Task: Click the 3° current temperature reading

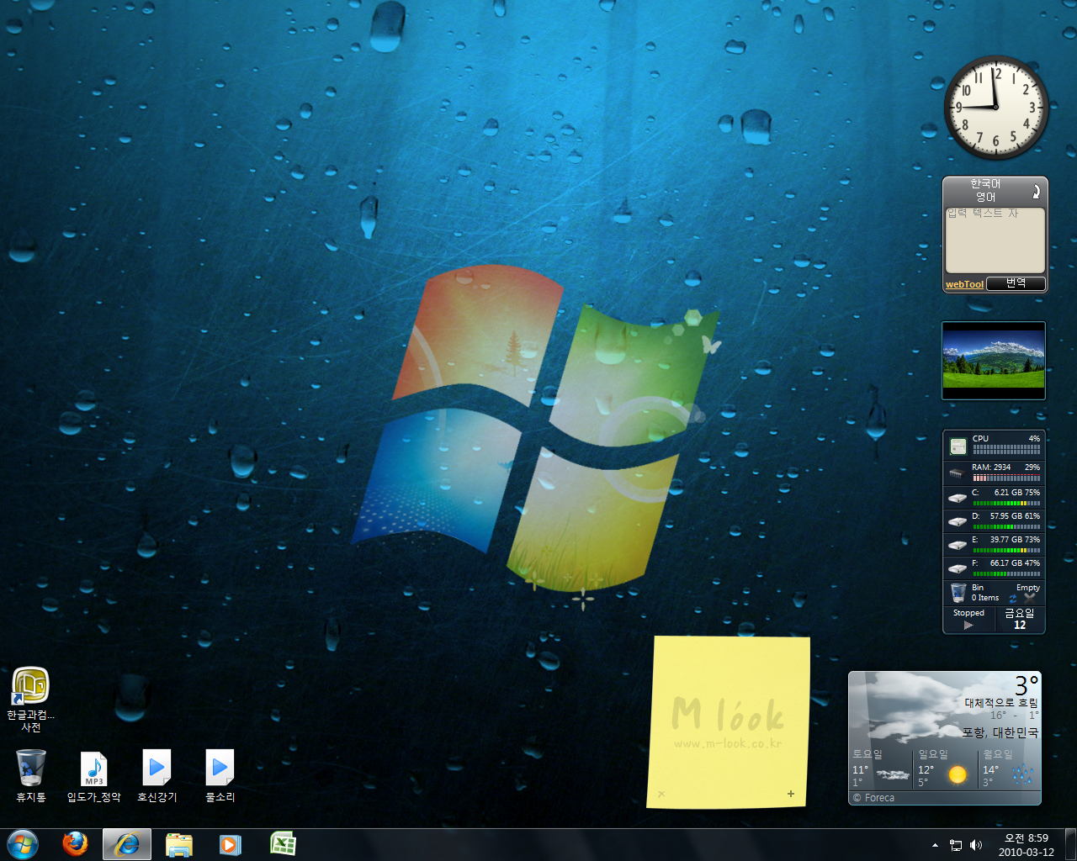Action: pyautogui.click(x=1027, y=685)
